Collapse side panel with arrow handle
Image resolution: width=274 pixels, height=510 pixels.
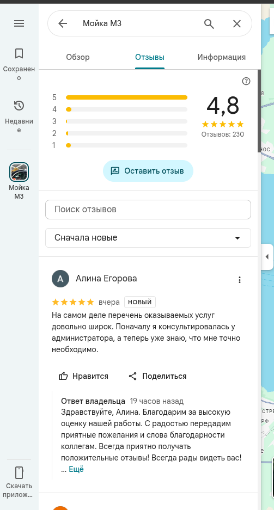click(267, 256)
